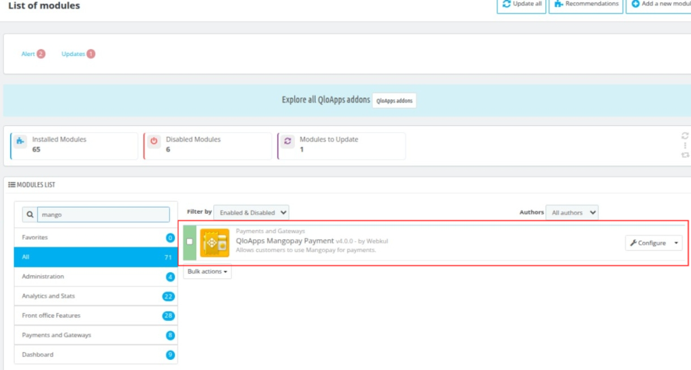Viewport: 691px width, 370px height.
Task: Select the Analytics and Stats category
Action: point(96,296)
